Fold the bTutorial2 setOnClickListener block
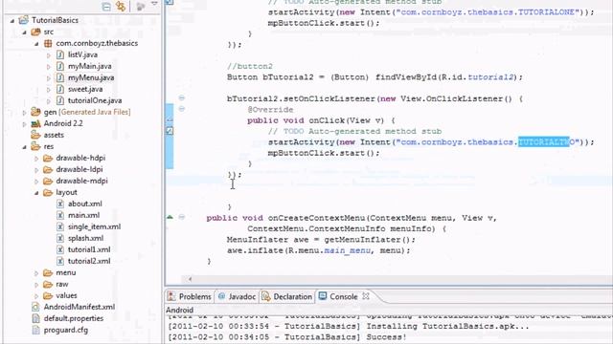This screenshot has height=344, width=613. coord(182,97)
